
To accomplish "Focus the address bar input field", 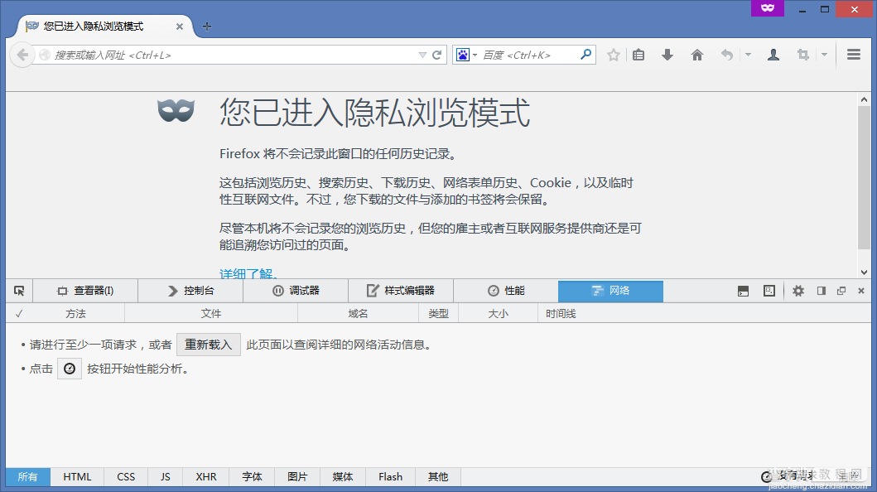I will (x=234, y=55).
